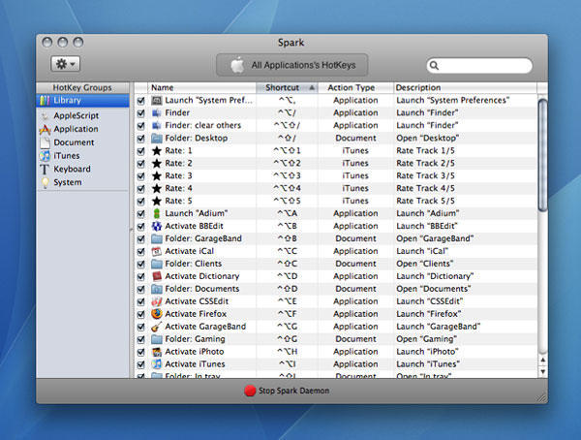Click the Dictionary icon in Activate Dictionary row
This screenshot has height=440, width=581.
click(156, 276)
